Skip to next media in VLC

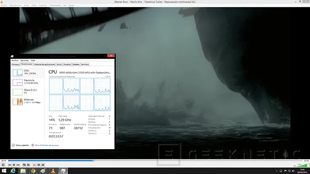(18, 165)
